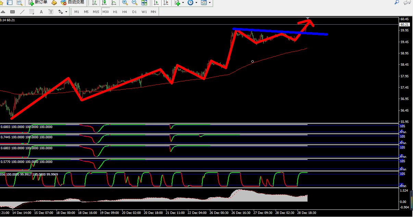Toggle chart auto scroll
This screenshot has height=217, width=413.
(x=156, y=3)
